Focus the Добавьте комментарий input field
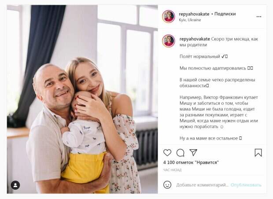Viewport: 273px width, 199px height. pos(202,185)
